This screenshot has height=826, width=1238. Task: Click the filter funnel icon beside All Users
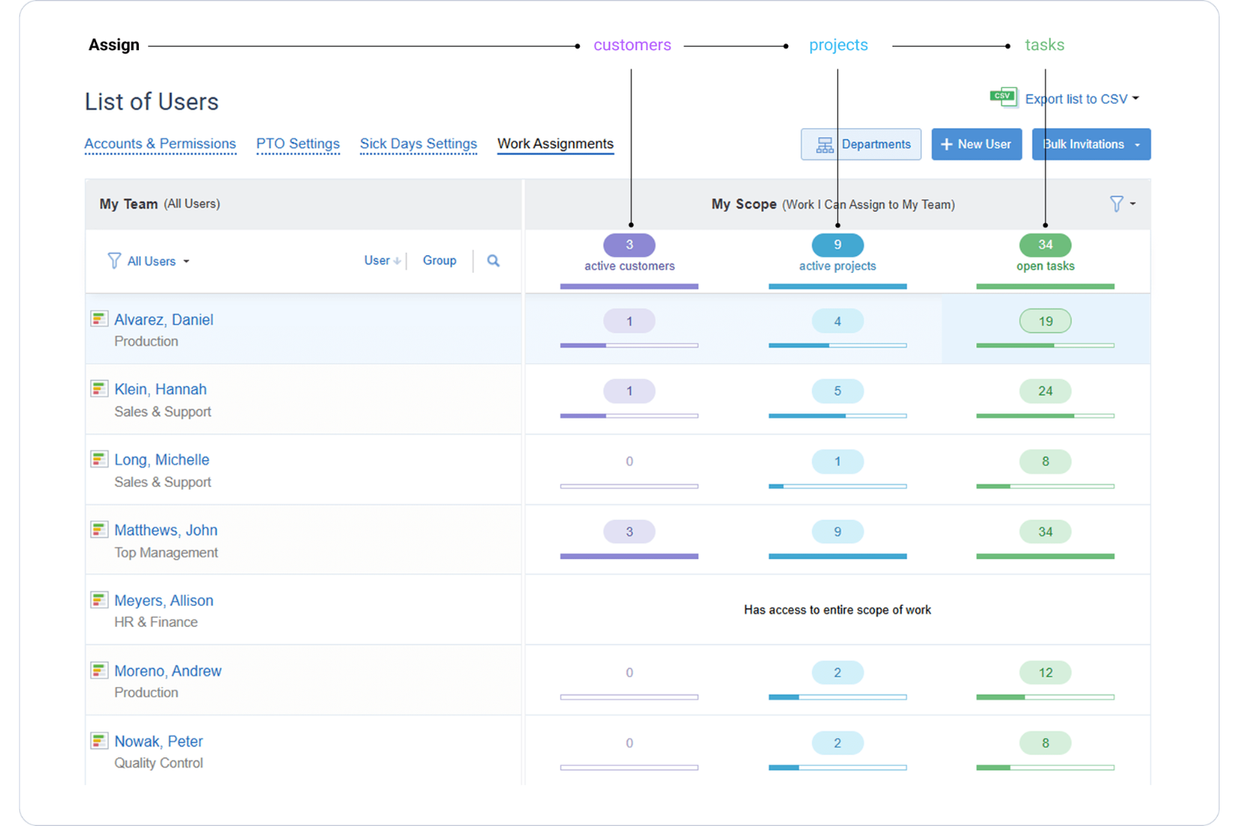(115, 260)
